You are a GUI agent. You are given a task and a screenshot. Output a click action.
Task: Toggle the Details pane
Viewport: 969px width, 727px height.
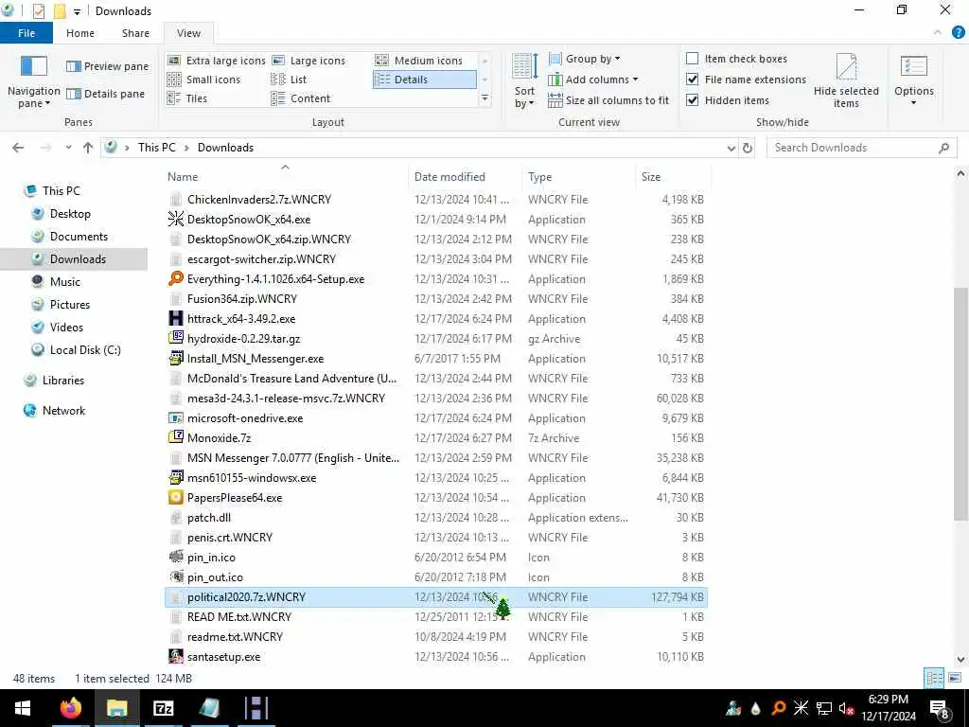coord(106,94)
